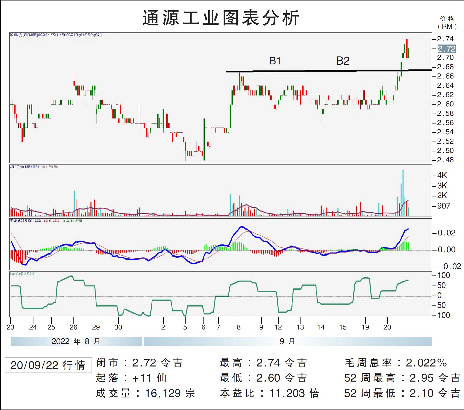Click the tallest volume bar on 20 September
Viewport: 464px width, 410px height.
[x=403, y=193]
